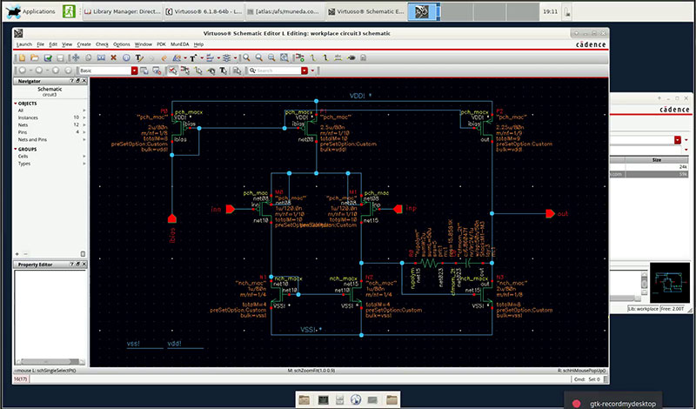Viewport: 696px width, 409px height.
Task: Click the Create Pin icon
Action: (300, 57)
